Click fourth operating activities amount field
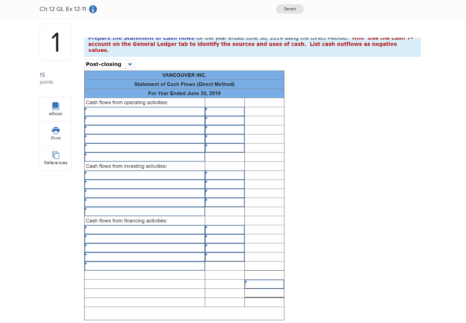This screenshot has width=466, height=323. (x=225, y=139)
